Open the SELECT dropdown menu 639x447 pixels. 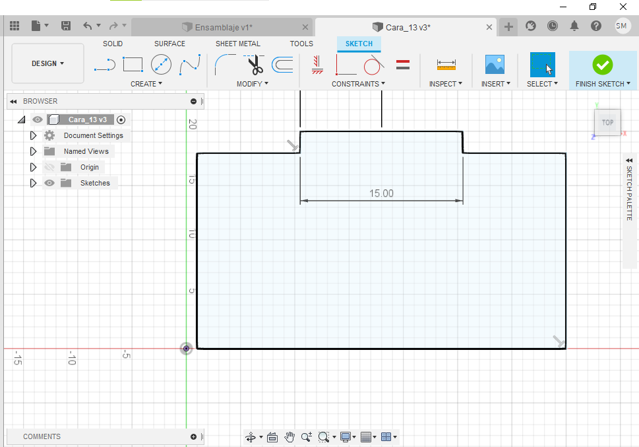pyautogui.click(x=542, y=84)
